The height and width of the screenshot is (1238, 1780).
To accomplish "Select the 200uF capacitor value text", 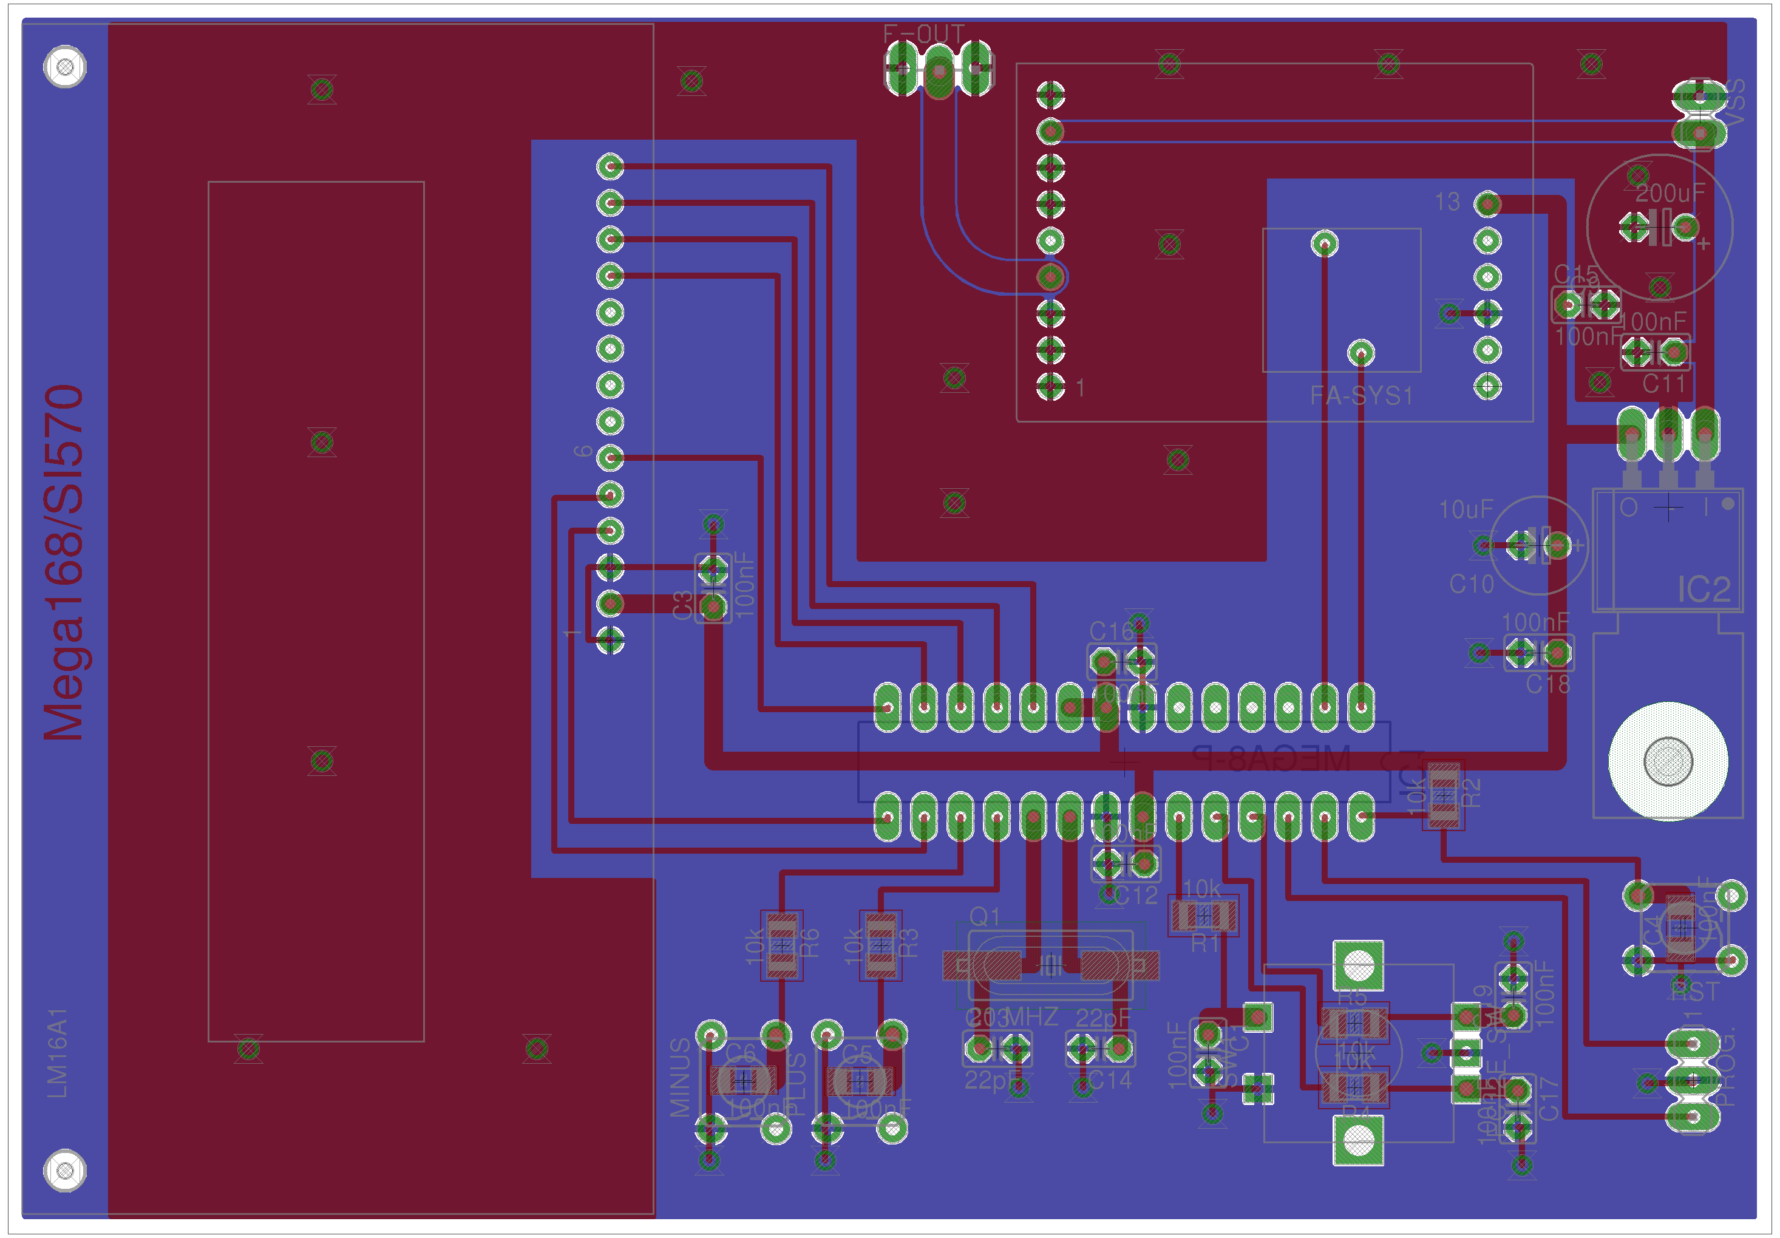I will (1670, 193).
